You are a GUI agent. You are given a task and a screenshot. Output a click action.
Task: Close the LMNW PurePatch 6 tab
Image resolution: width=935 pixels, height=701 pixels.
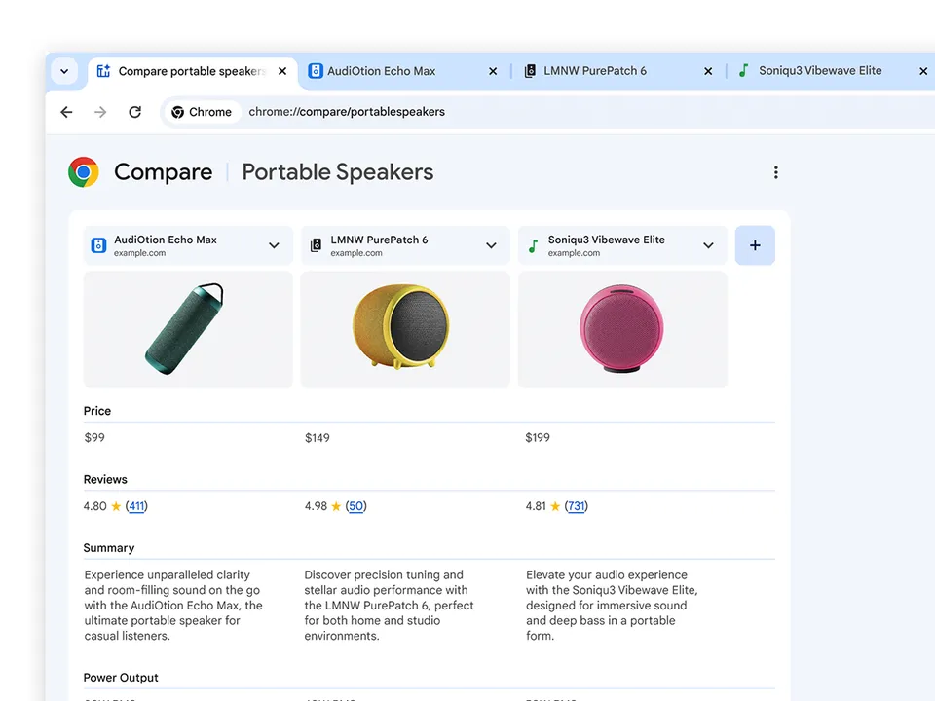tap(708, 71)
